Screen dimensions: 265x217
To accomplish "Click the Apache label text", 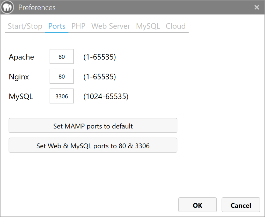I will (21, 57).
